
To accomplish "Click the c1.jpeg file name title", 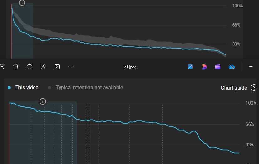I will click(x=130, y=67).
